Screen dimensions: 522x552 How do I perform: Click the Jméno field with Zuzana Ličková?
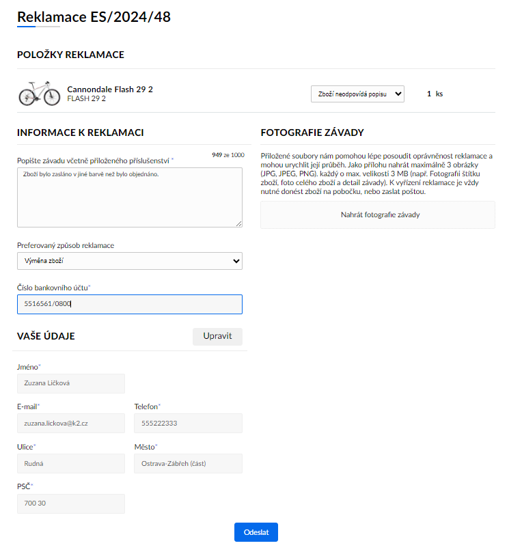coord(71,383)
